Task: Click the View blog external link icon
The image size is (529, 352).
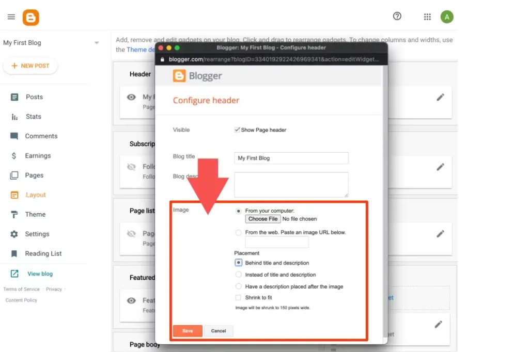Action: [x=14, y=274]
